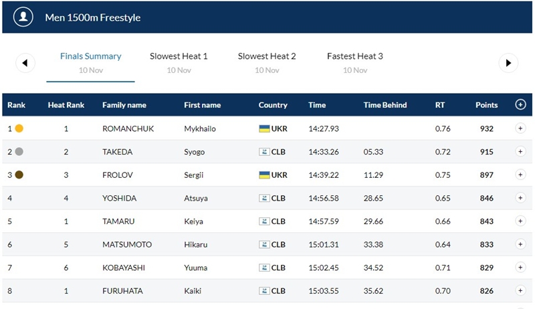
Task: Expand split details for Yoshida
Action: tap(520, 198)
